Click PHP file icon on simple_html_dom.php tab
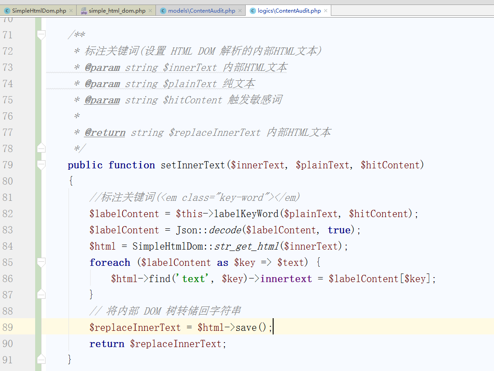This screenshot has width=494, height=371. (84, 10)
